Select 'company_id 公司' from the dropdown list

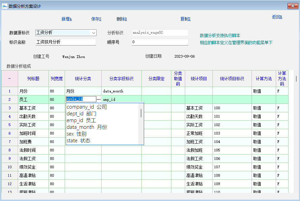pyautogui.click(x=87, y=107)
